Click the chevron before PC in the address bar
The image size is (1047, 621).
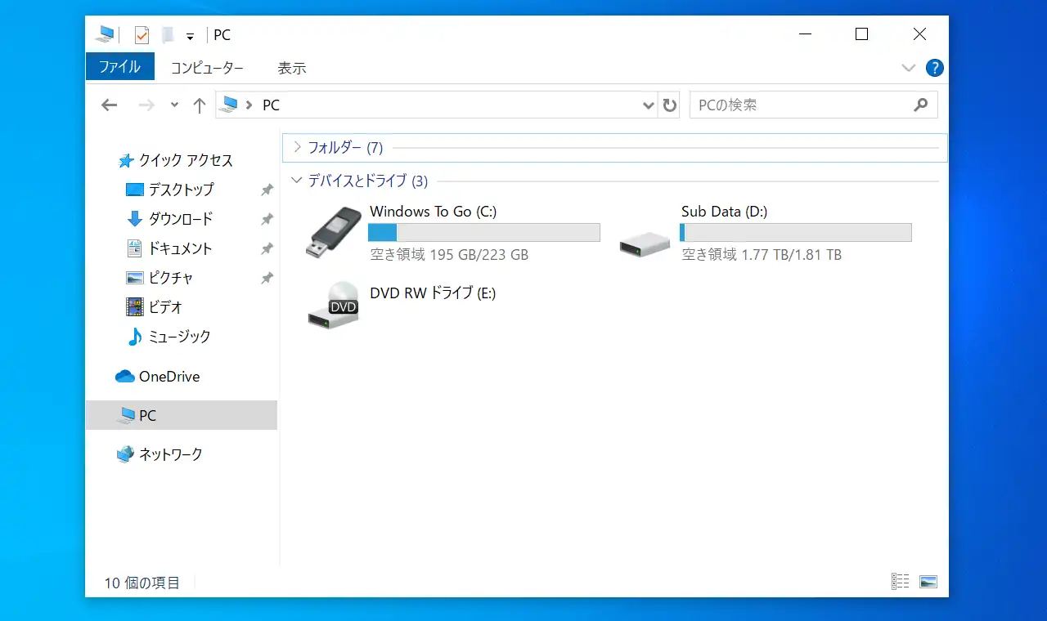coord(249,105)
